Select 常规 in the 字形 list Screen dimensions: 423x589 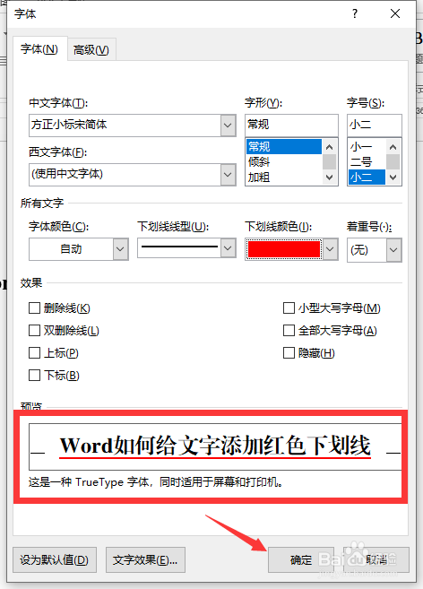coord(284,146)
